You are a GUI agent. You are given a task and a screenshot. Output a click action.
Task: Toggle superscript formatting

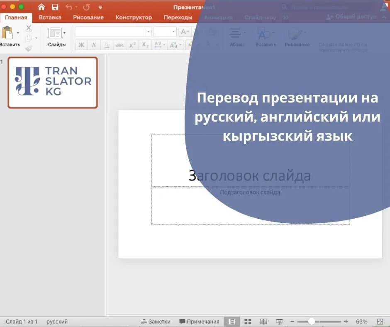coord(132,45)
